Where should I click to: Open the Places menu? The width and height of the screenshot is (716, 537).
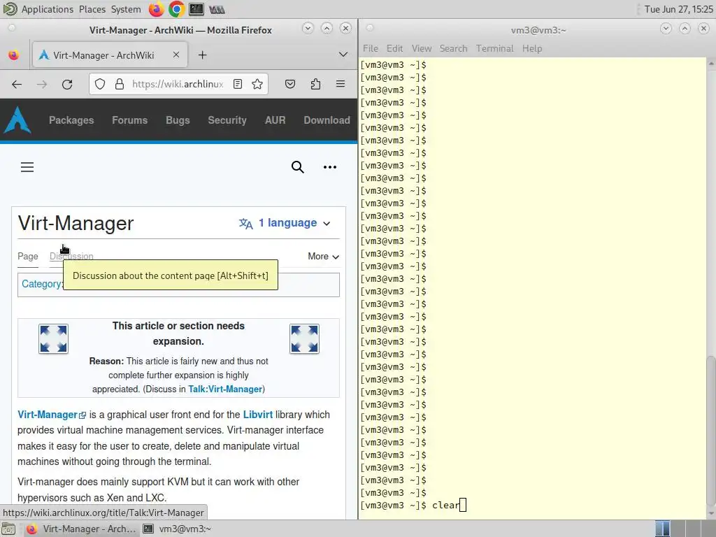(92, 9)
